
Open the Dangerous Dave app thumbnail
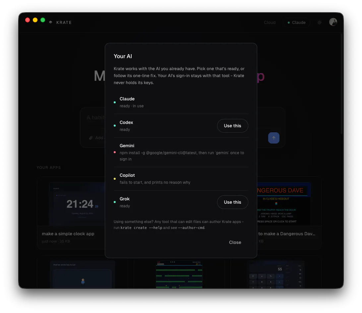coord(284,204)
